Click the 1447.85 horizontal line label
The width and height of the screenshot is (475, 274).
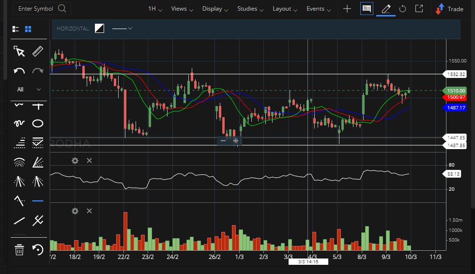click(x=455, y=138)
